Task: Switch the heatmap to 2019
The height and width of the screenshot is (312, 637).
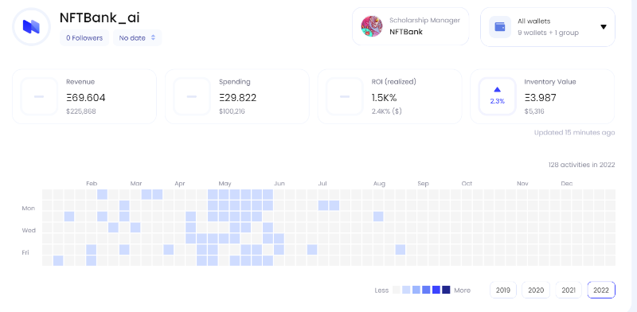Action: (x=503, y=290)
